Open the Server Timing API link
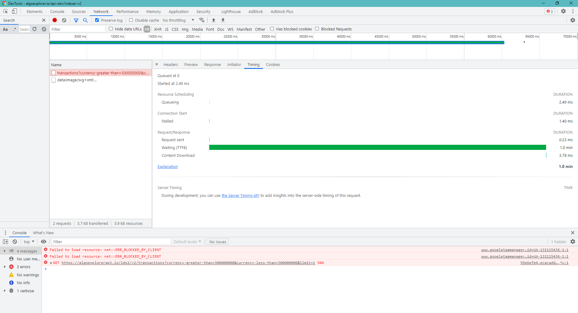578x313 pixels. (240, 195)
